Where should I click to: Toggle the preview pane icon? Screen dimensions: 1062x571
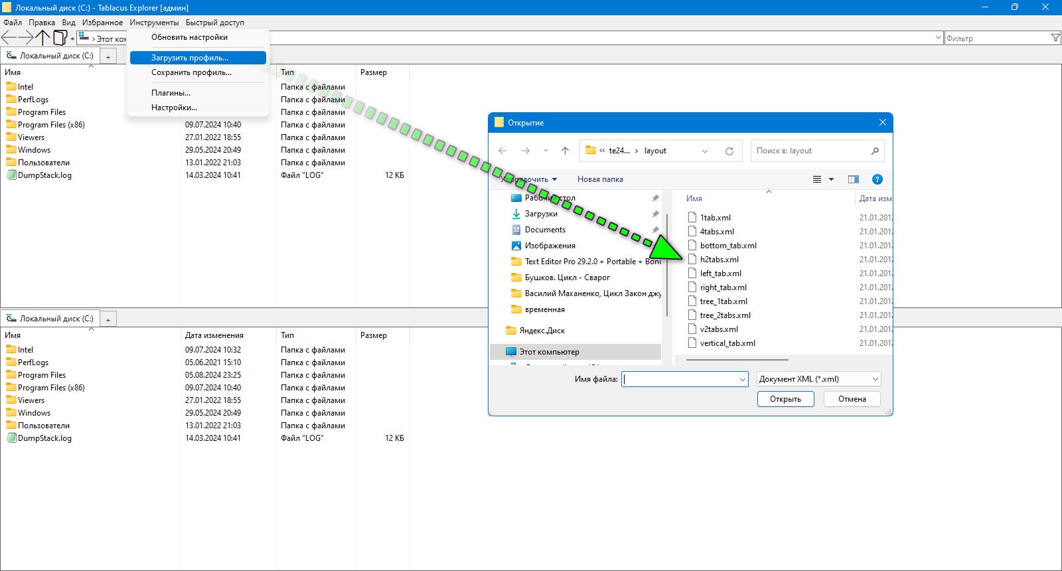click(854, 179)
